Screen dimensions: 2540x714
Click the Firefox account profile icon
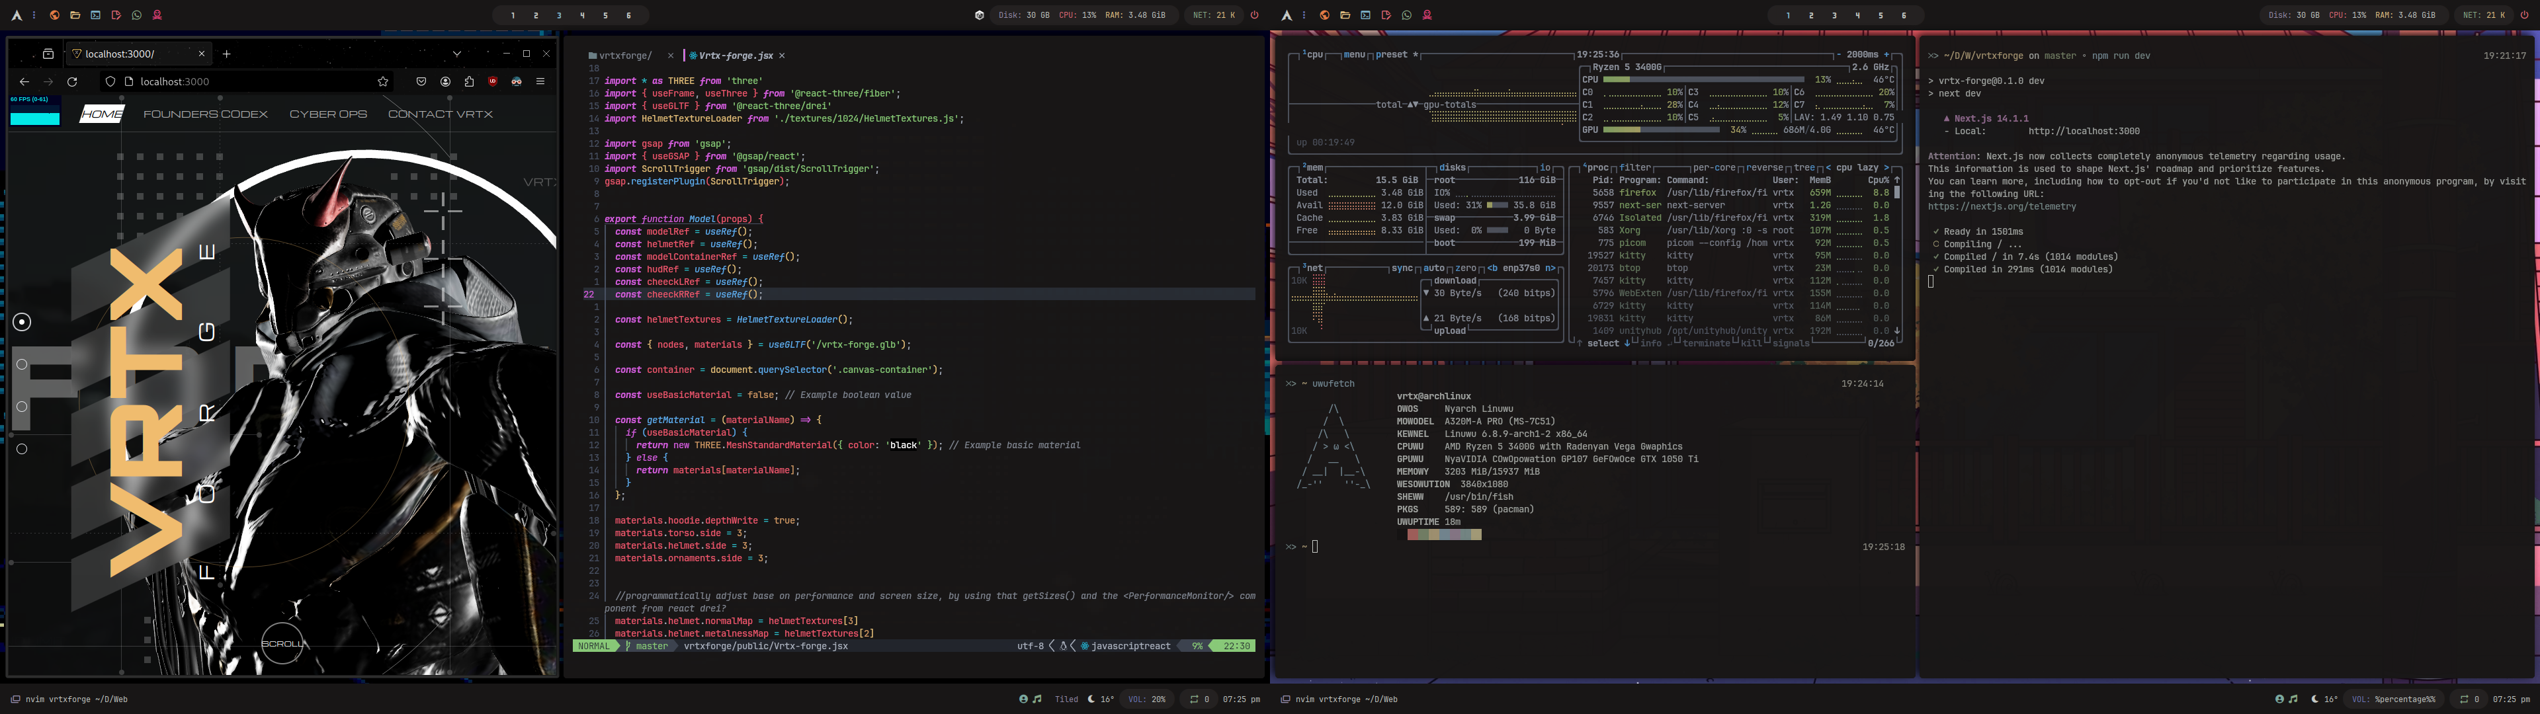pos(444,82)
